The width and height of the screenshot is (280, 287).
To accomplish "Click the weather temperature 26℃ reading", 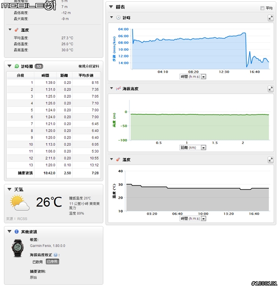I will [49, 202].
